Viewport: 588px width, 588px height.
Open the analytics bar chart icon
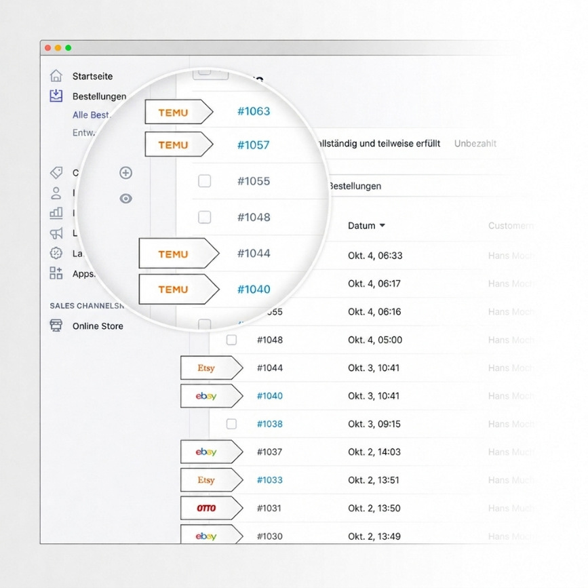click(56, 213)
